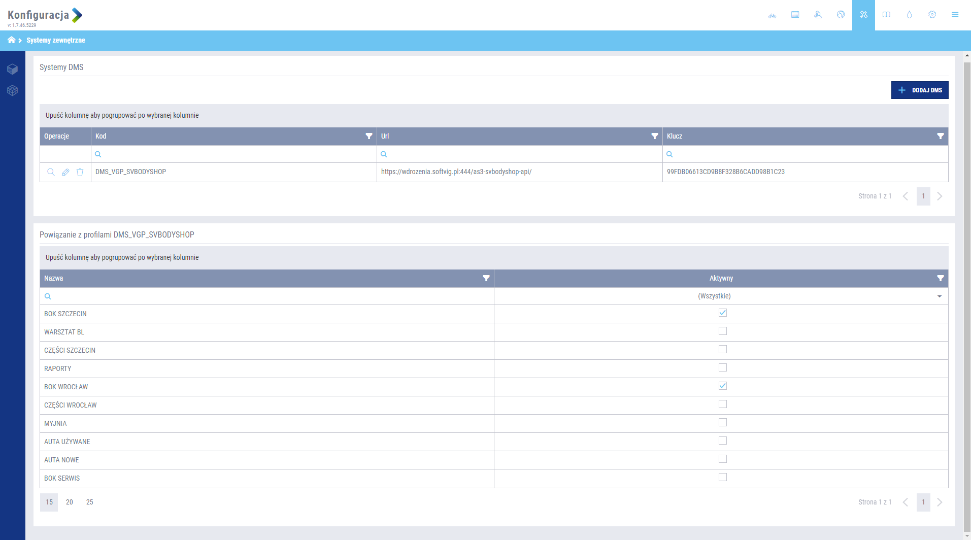Click the bicycle icon in top navigation
This screenshot has height=540, width=971.
coord(772,15)
